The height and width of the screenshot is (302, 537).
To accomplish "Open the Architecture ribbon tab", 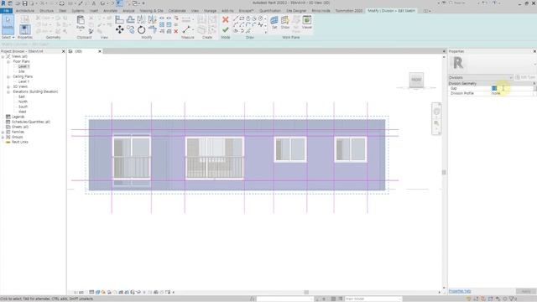I will point(25,11).
